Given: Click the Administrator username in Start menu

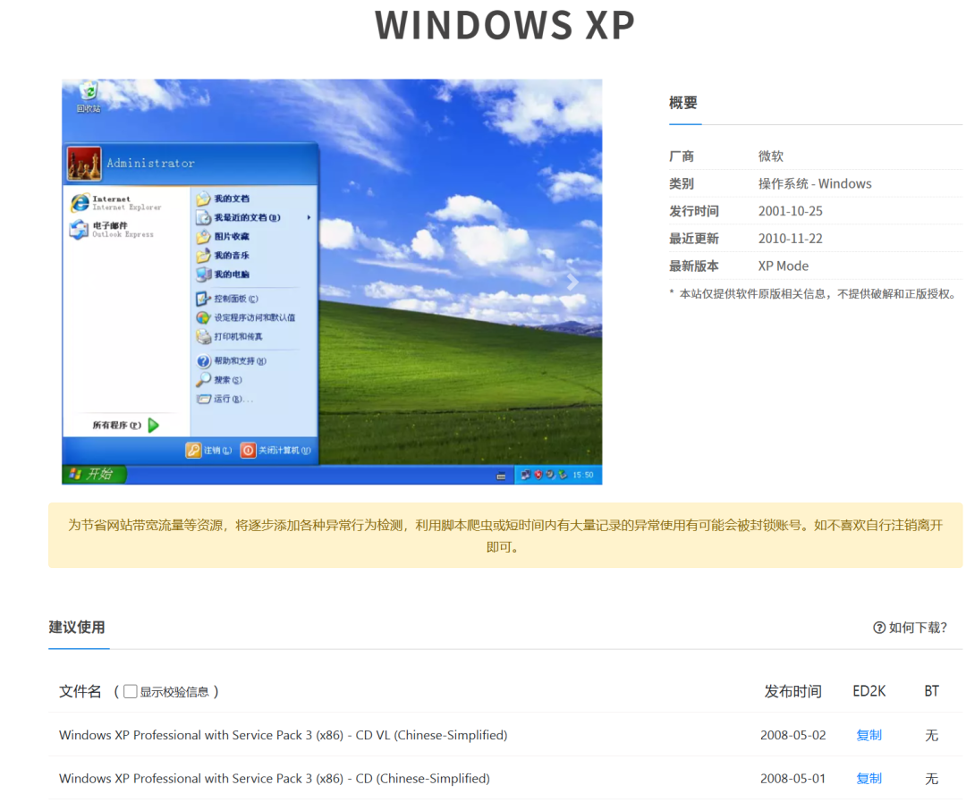Looking at the screenshot, I should coord(150,164).
